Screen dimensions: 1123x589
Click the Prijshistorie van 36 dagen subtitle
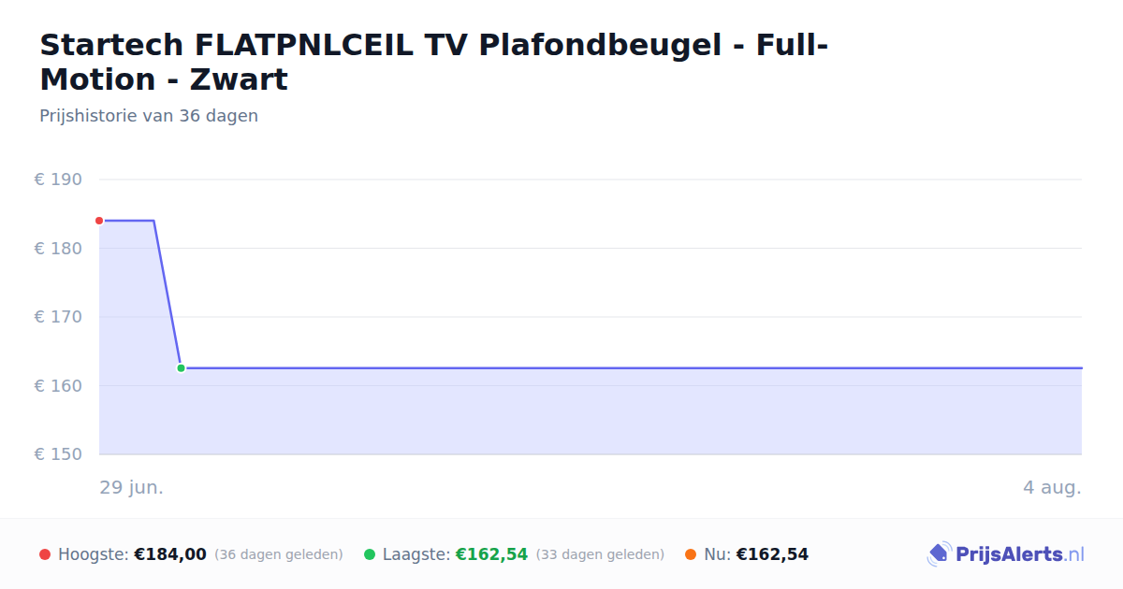[149, 116]
